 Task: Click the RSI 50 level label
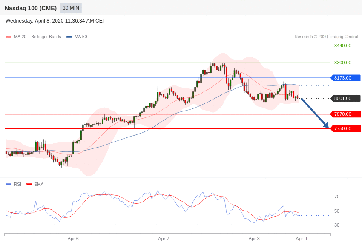click(337, 211)
